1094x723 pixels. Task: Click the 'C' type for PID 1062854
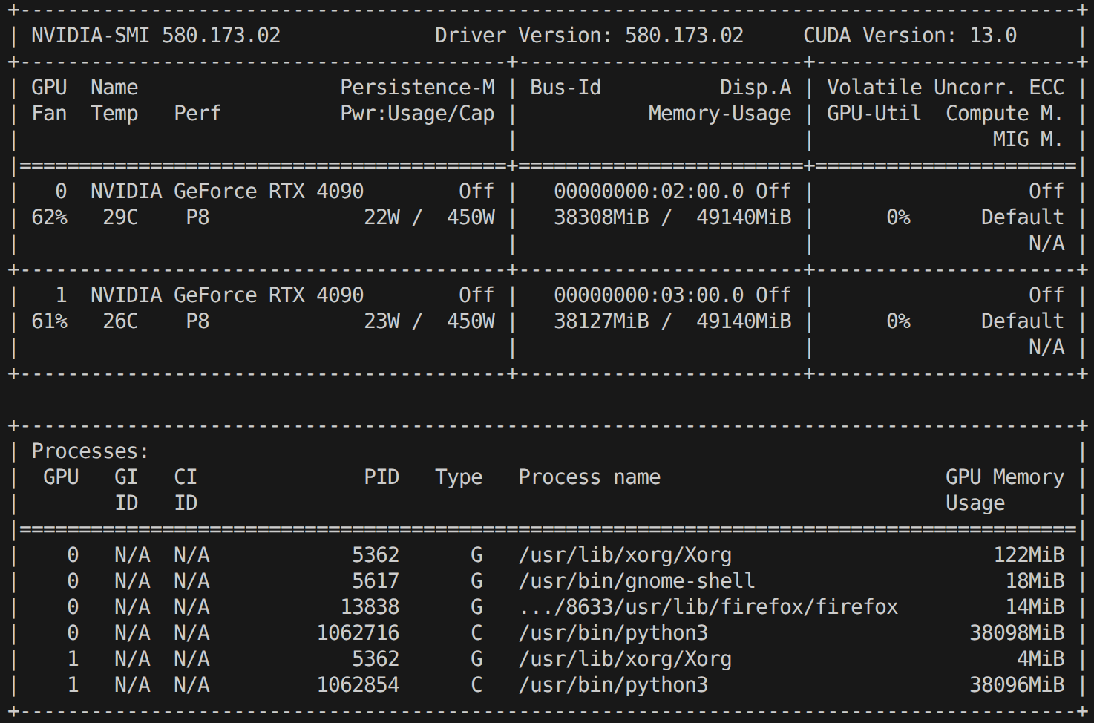pos(476,685)
